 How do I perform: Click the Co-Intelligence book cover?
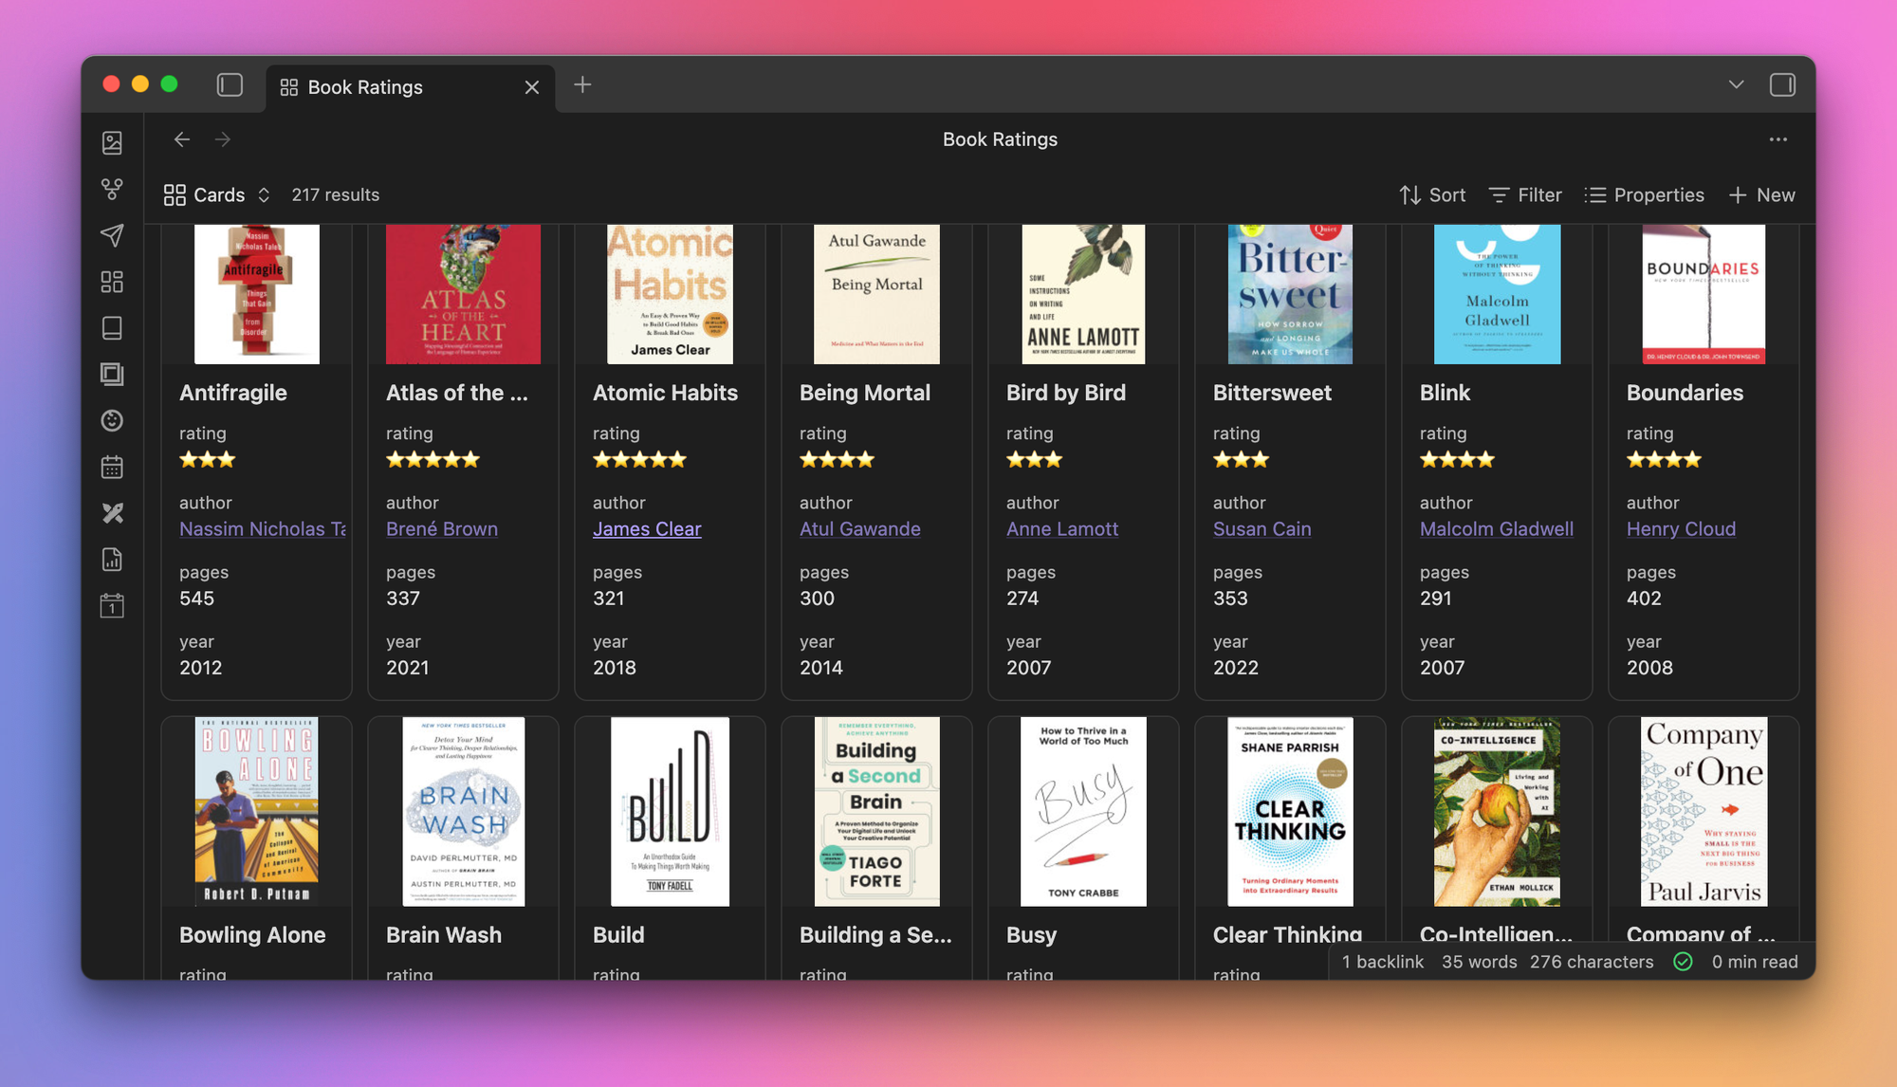pos(1497,811)
